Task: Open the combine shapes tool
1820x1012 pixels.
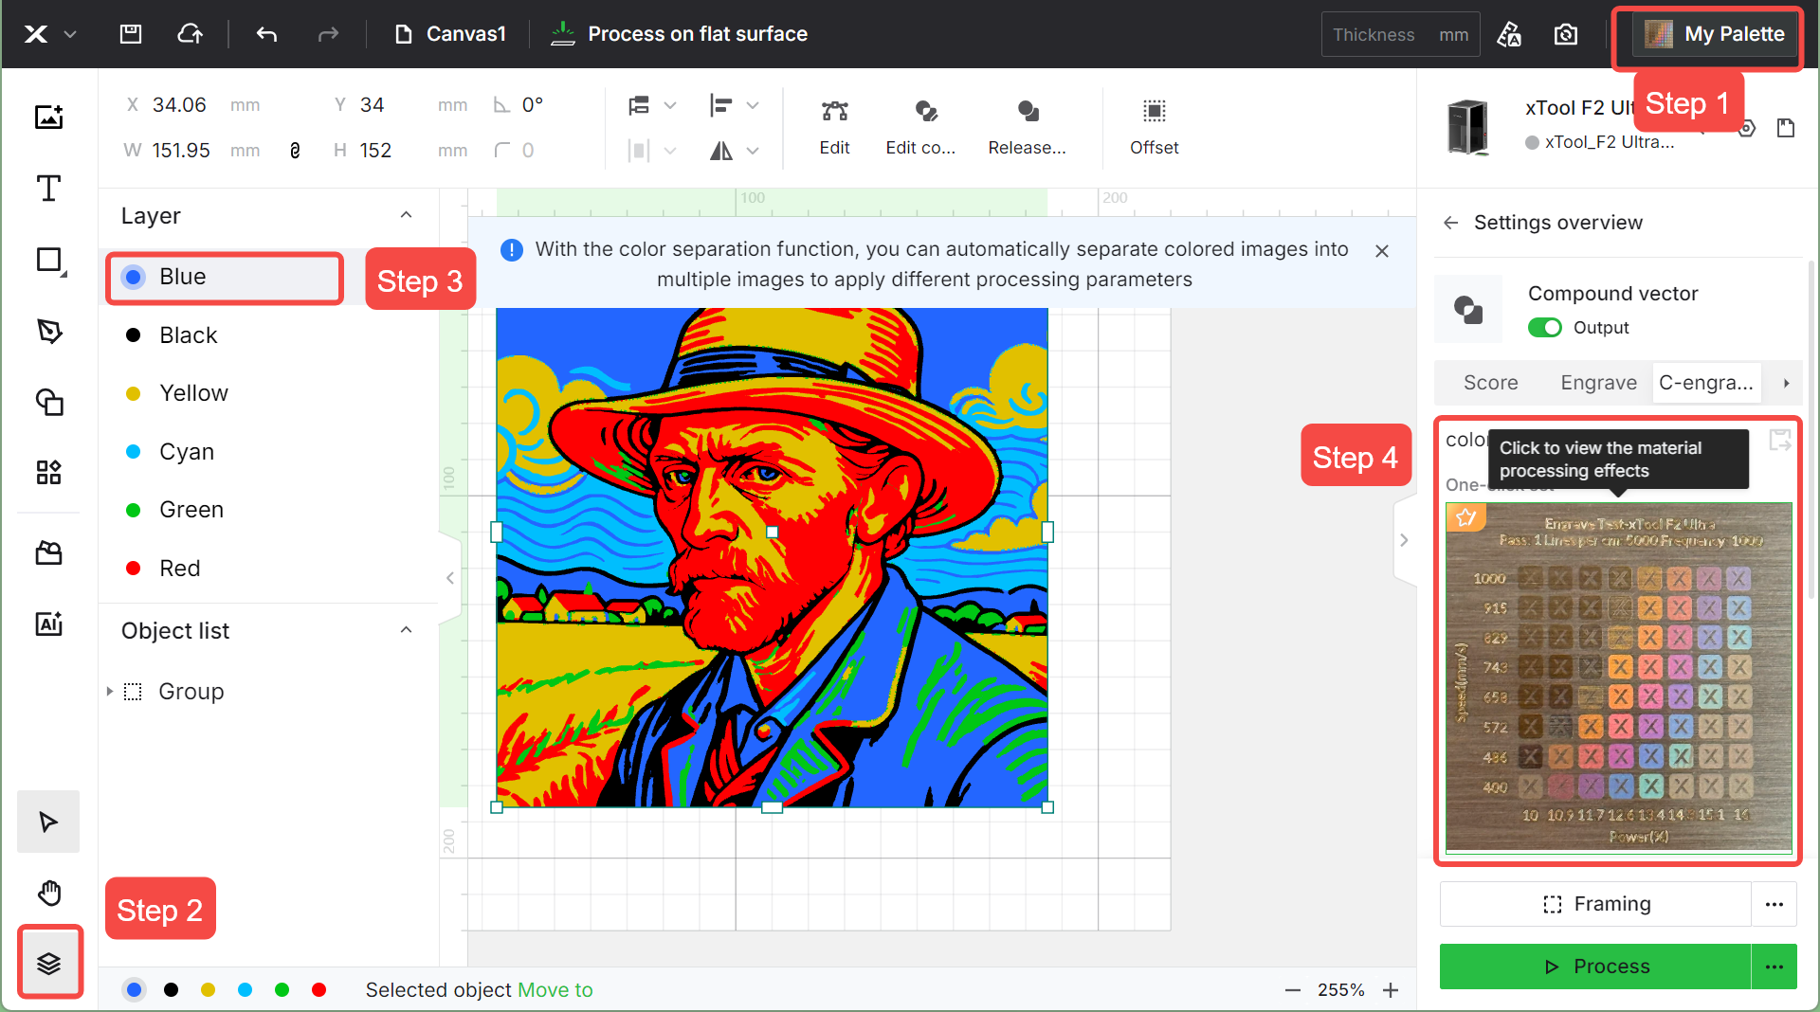Action: (x=49, y=402)
